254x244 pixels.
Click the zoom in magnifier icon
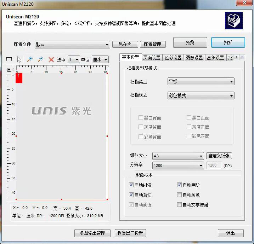(30, 59)
